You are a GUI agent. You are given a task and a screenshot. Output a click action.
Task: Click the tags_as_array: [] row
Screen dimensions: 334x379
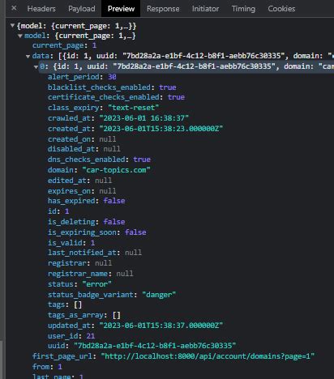(x=84, y=315)
